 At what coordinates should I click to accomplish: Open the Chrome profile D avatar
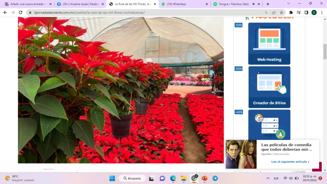[314, 12]
